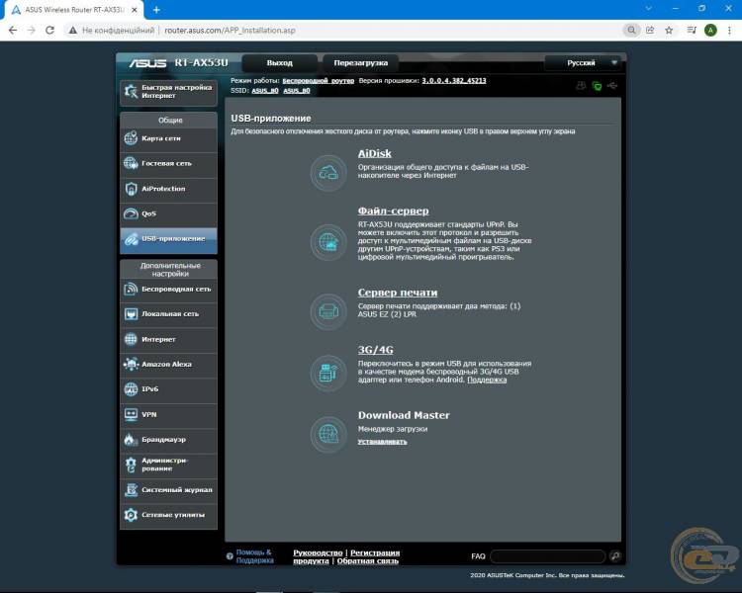Click the 3G/4G heading link
This screenshot has height=593, width=742.
[375, 350]
